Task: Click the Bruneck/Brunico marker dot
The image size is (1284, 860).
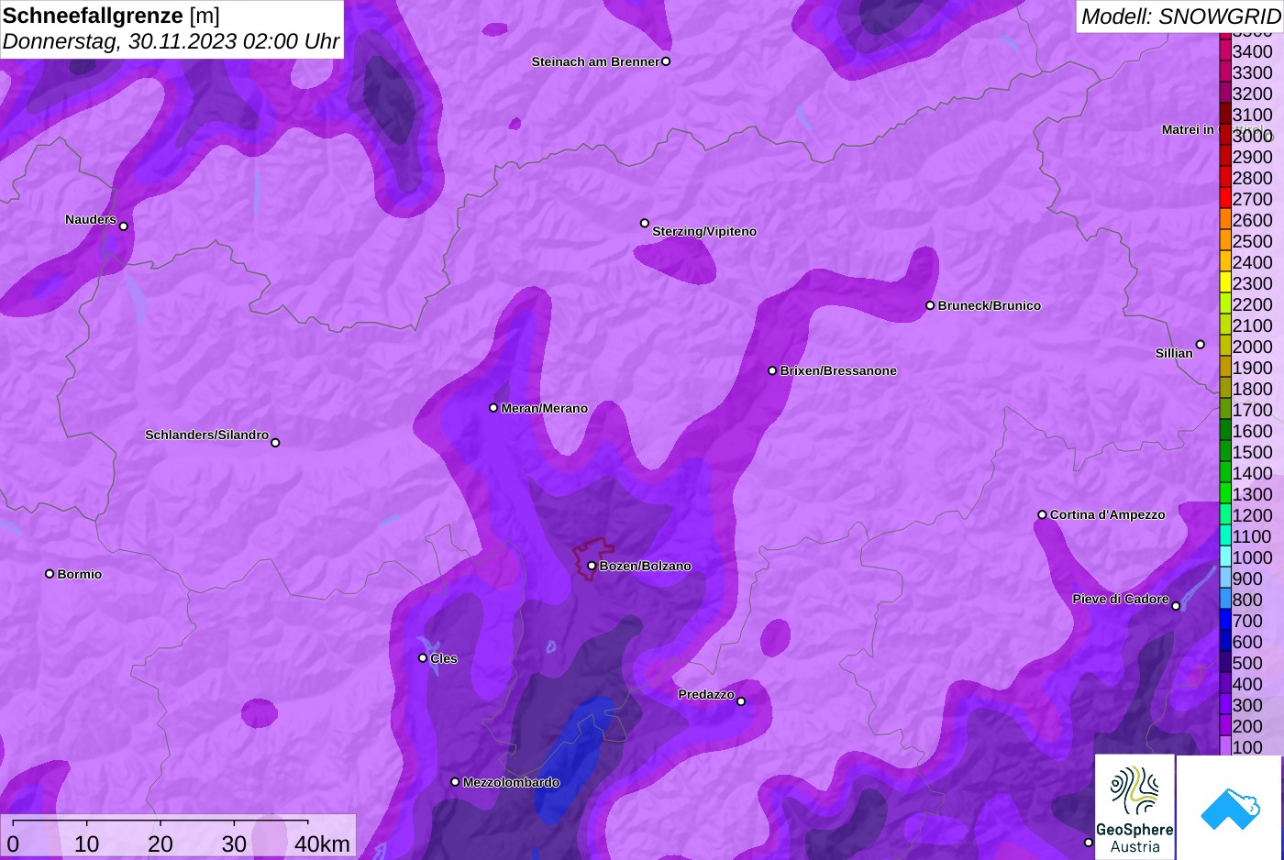Action: [930, 305]
